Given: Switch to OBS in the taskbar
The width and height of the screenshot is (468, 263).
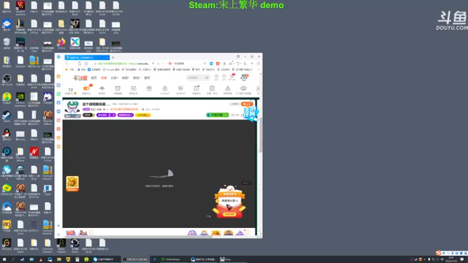Looking at the screenshot, I should [136, 259].
